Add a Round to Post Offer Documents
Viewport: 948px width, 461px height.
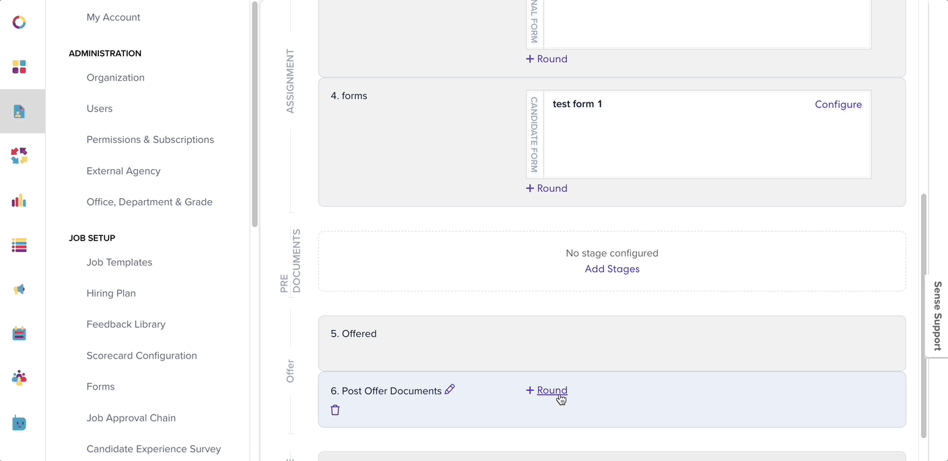[x=546, y=390]
